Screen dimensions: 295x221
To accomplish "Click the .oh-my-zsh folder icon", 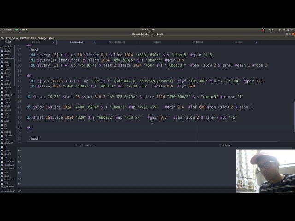I will click(2, 143).
